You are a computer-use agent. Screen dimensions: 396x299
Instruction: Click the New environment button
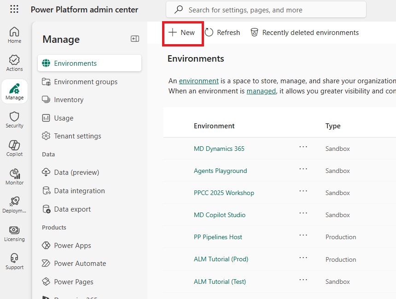click(182, 33)
